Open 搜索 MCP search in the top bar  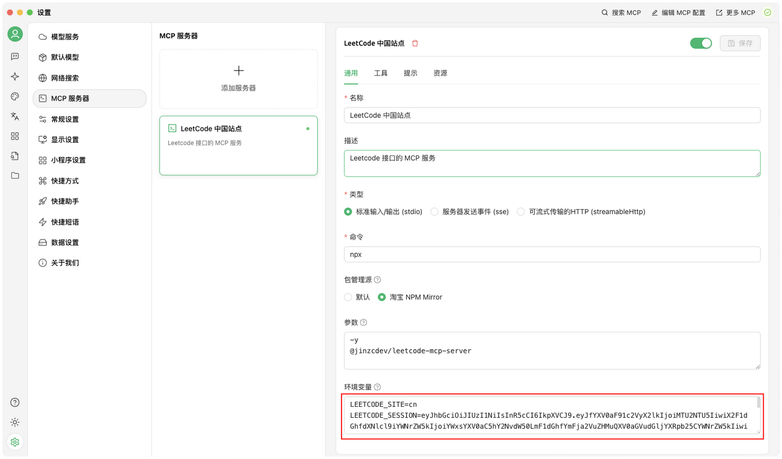pos(621,12)
